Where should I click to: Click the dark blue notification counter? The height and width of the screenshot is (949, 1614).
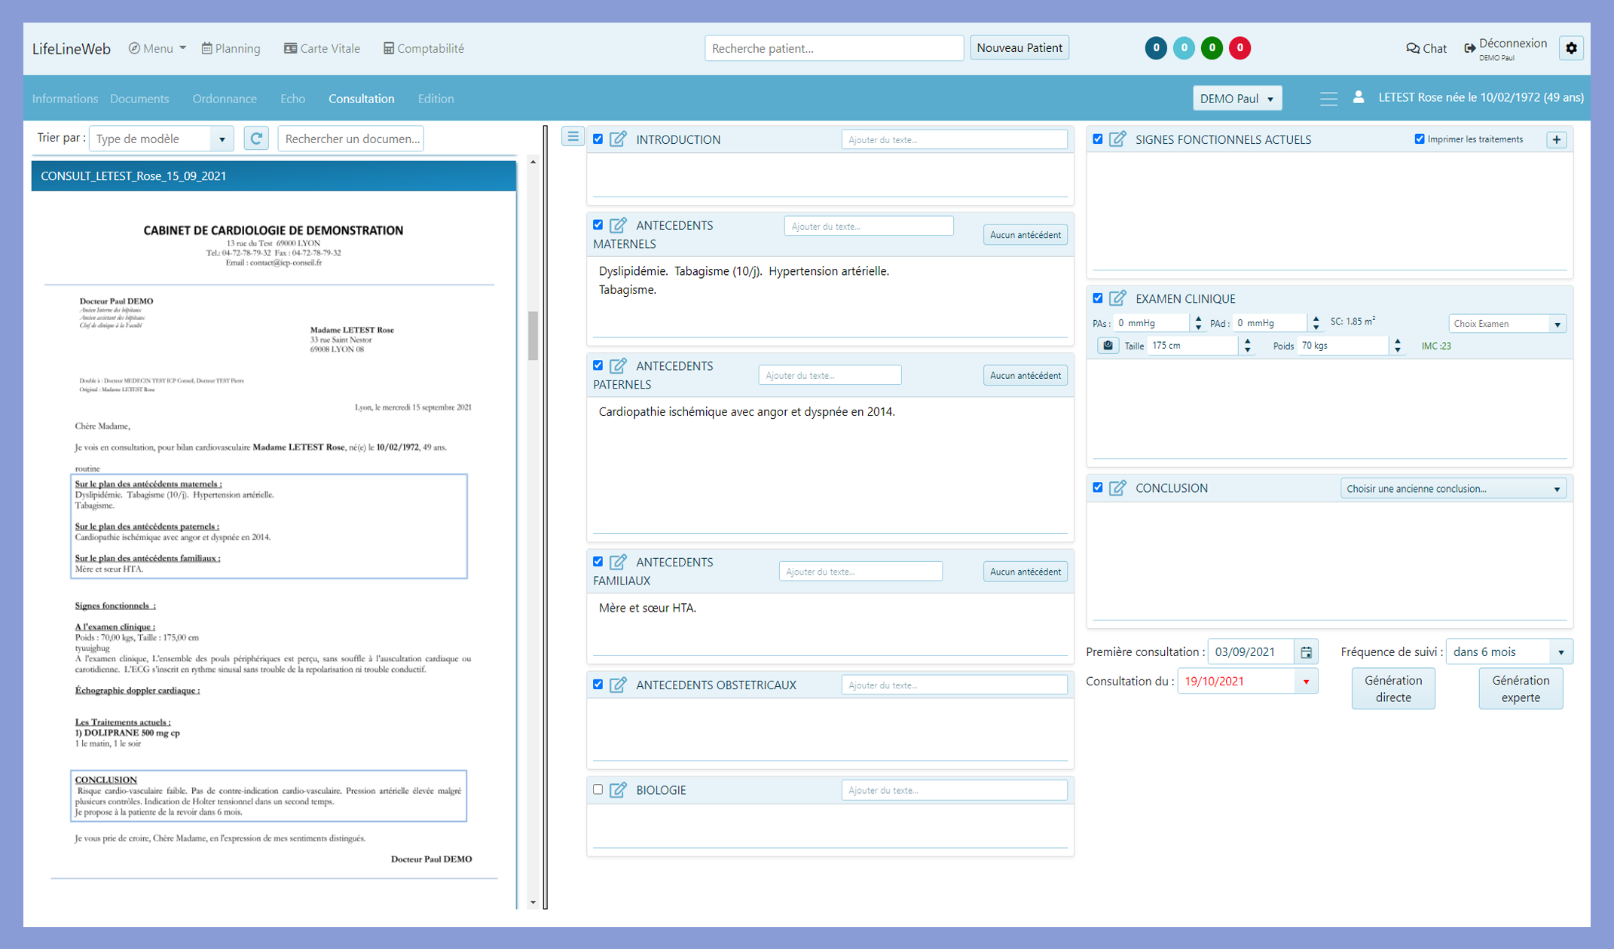coord(1156,48)
